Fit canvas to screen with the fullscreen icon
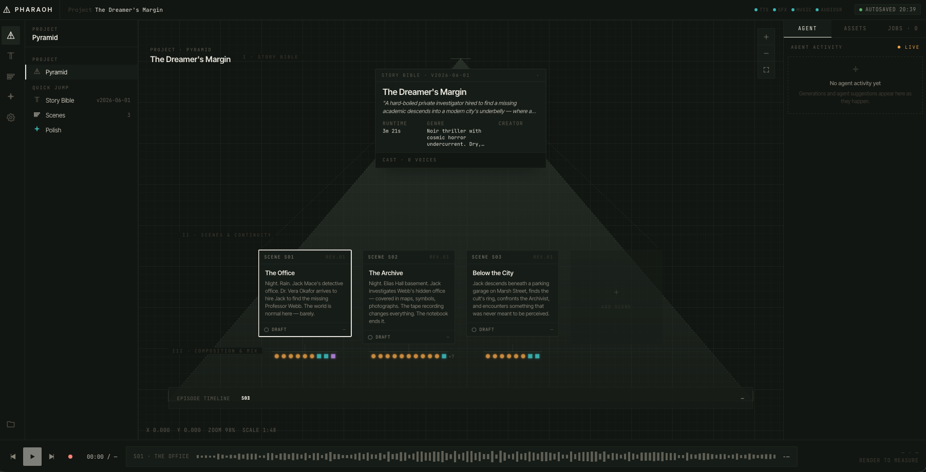 pyautogui.click(x=766, y=70)
